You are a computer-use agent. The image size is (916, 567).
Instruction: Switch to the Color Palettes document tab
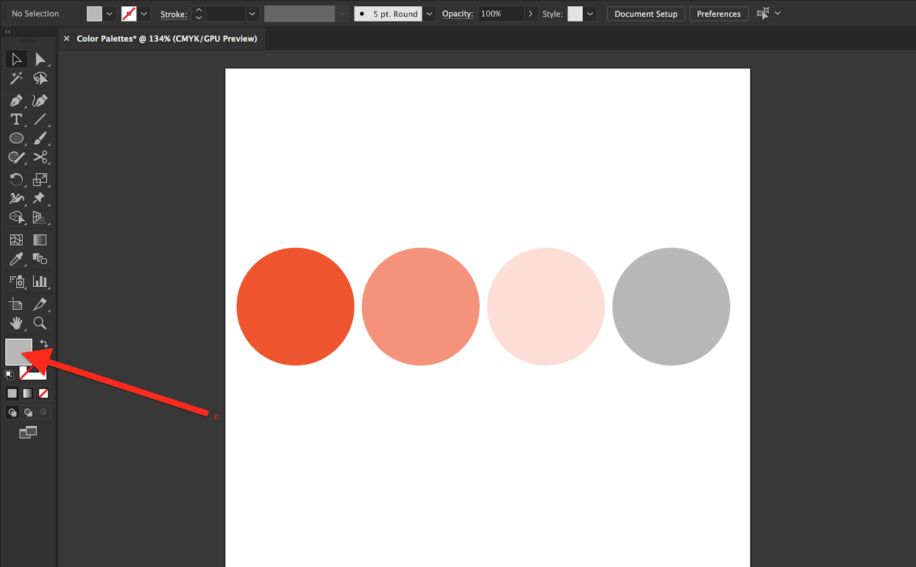(x=166, y=38)
